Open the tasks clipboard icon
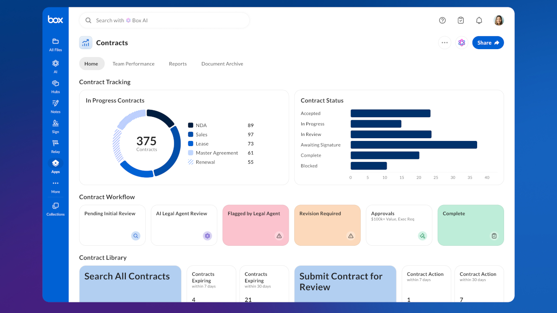 [460, 20]
